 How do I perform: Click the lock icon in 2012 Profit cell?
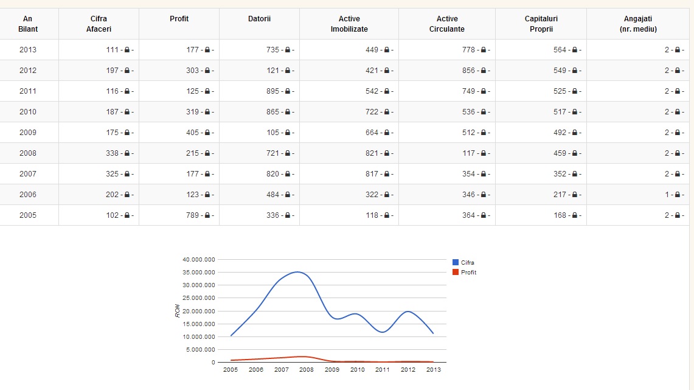pyautogui.click(x=207, y=71)
